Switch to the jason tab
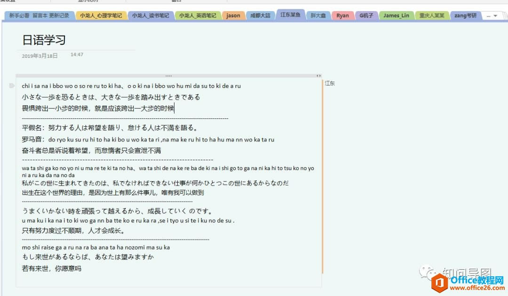This screenshot has height=296, width=508. click(233, 16)
